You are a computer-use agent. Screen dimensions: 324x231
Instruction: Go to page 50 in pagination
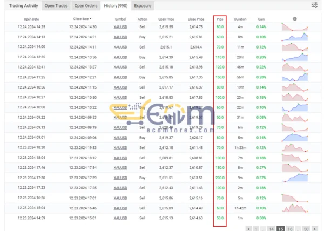coord(306,229)
